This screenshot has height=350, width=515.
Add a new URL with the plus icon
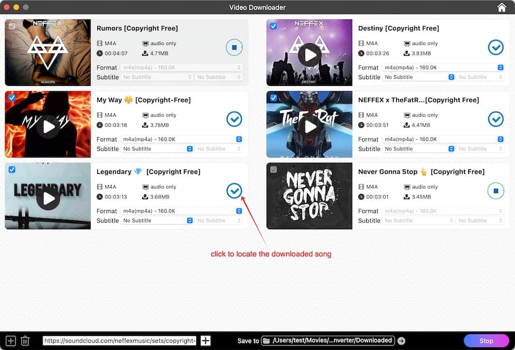tap(205, 340)
